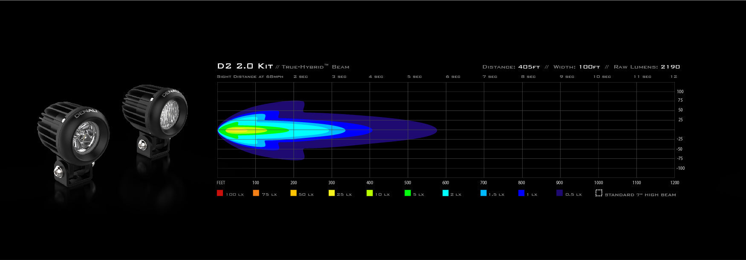Click the D2 2.0 Kit title
The width and height of the screenshot is (746, 260).
(245, 66)
